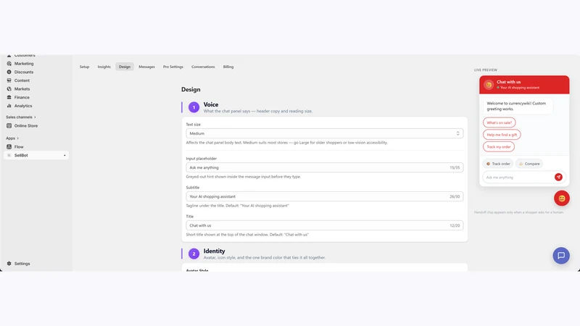Switch to the Insights tab
The image size is (580, 326).
tap(104, 67)
